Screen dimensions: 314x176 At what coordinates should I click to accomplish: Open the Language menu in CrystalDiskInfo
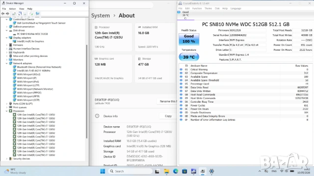236,8
